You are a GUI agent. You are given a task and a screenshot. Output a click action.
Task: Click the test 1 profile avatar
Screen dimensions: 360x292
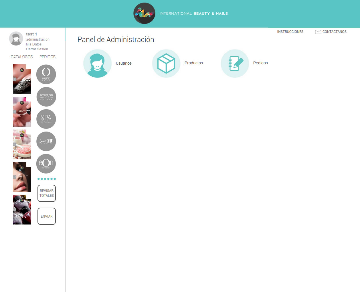[16, 39]
